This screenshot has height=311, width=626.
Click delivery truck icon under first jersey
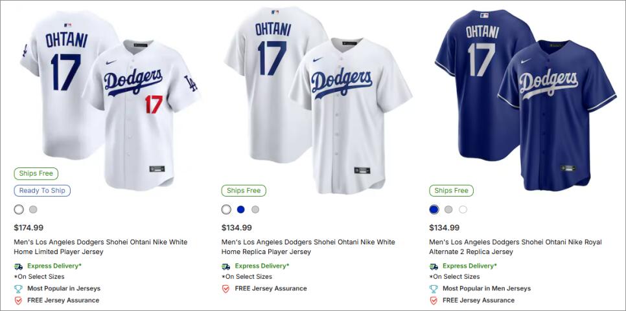coord(18,266)
